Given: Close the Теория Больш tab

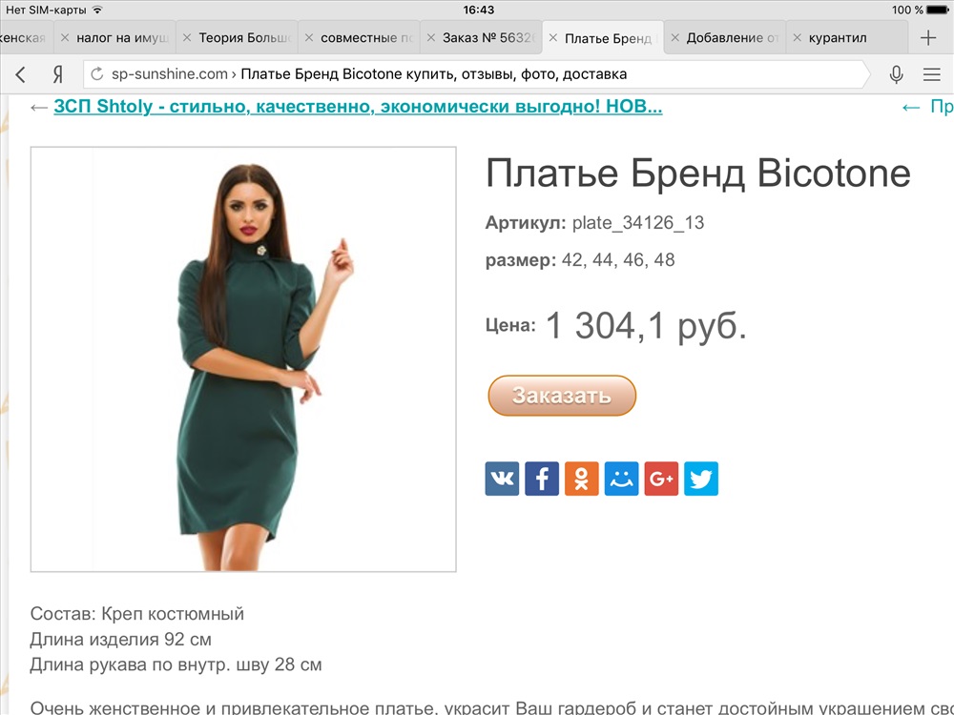Looking at the screenshot, I should coord(187,38).
